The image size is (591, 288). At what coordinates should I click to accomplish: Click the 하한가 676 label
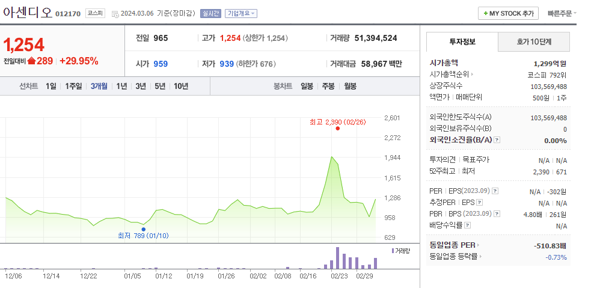[x=256, y=64]
